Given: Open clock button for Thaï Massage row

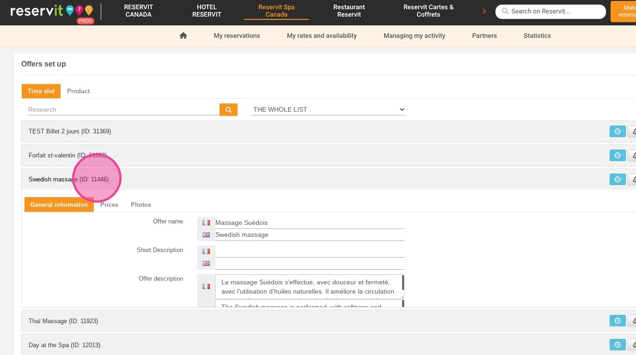Looking at the screenshot, I should (618, 321).
